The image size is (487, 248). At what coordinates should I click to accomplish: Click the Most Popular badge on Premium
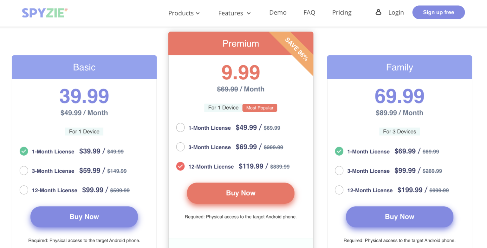(260, 108)
